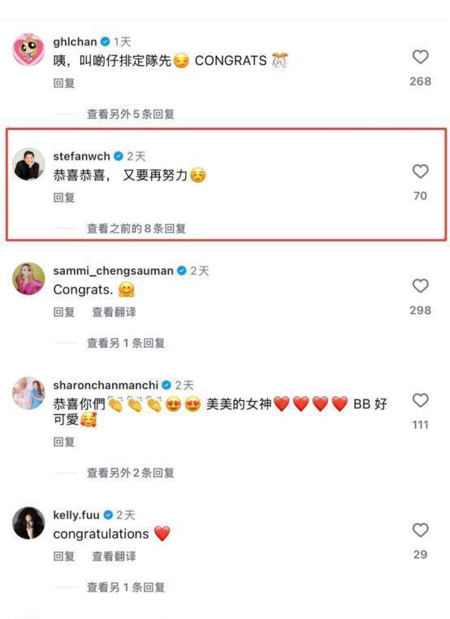
Task: Expand previous 8 replies under stefanwch
Action: tap(136, 229)
